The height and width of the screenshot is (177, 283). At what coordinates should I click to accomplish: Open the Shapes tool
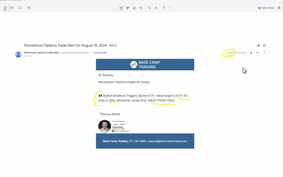pos(141,8)
